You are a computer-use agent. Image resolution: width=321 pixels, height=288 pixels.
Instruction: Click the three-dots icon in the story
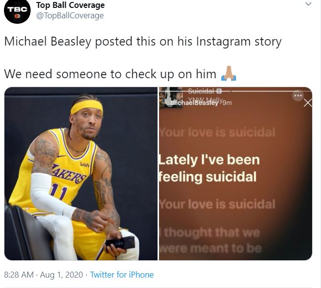tap(298, 96)
